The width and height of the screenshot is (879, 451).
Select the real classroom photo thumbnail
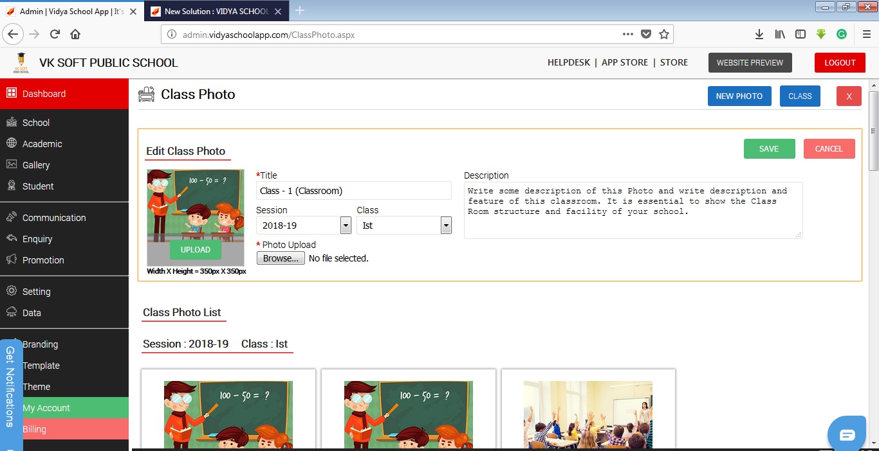tap(588, 414)
